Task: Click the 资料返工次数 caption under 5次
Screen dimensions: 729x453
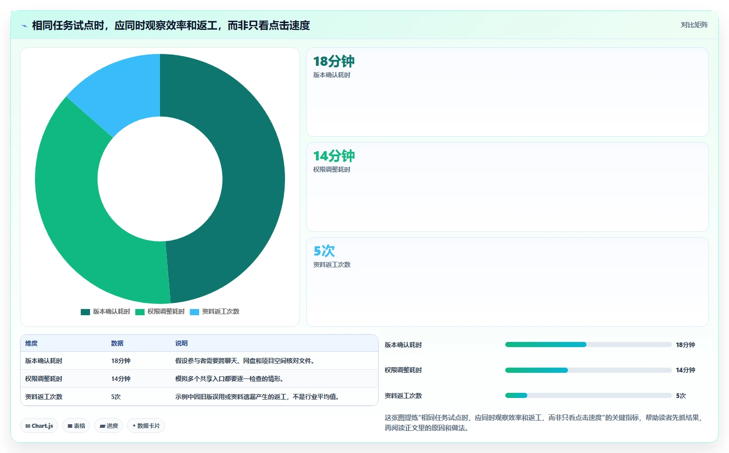Action: click(332, 265)
